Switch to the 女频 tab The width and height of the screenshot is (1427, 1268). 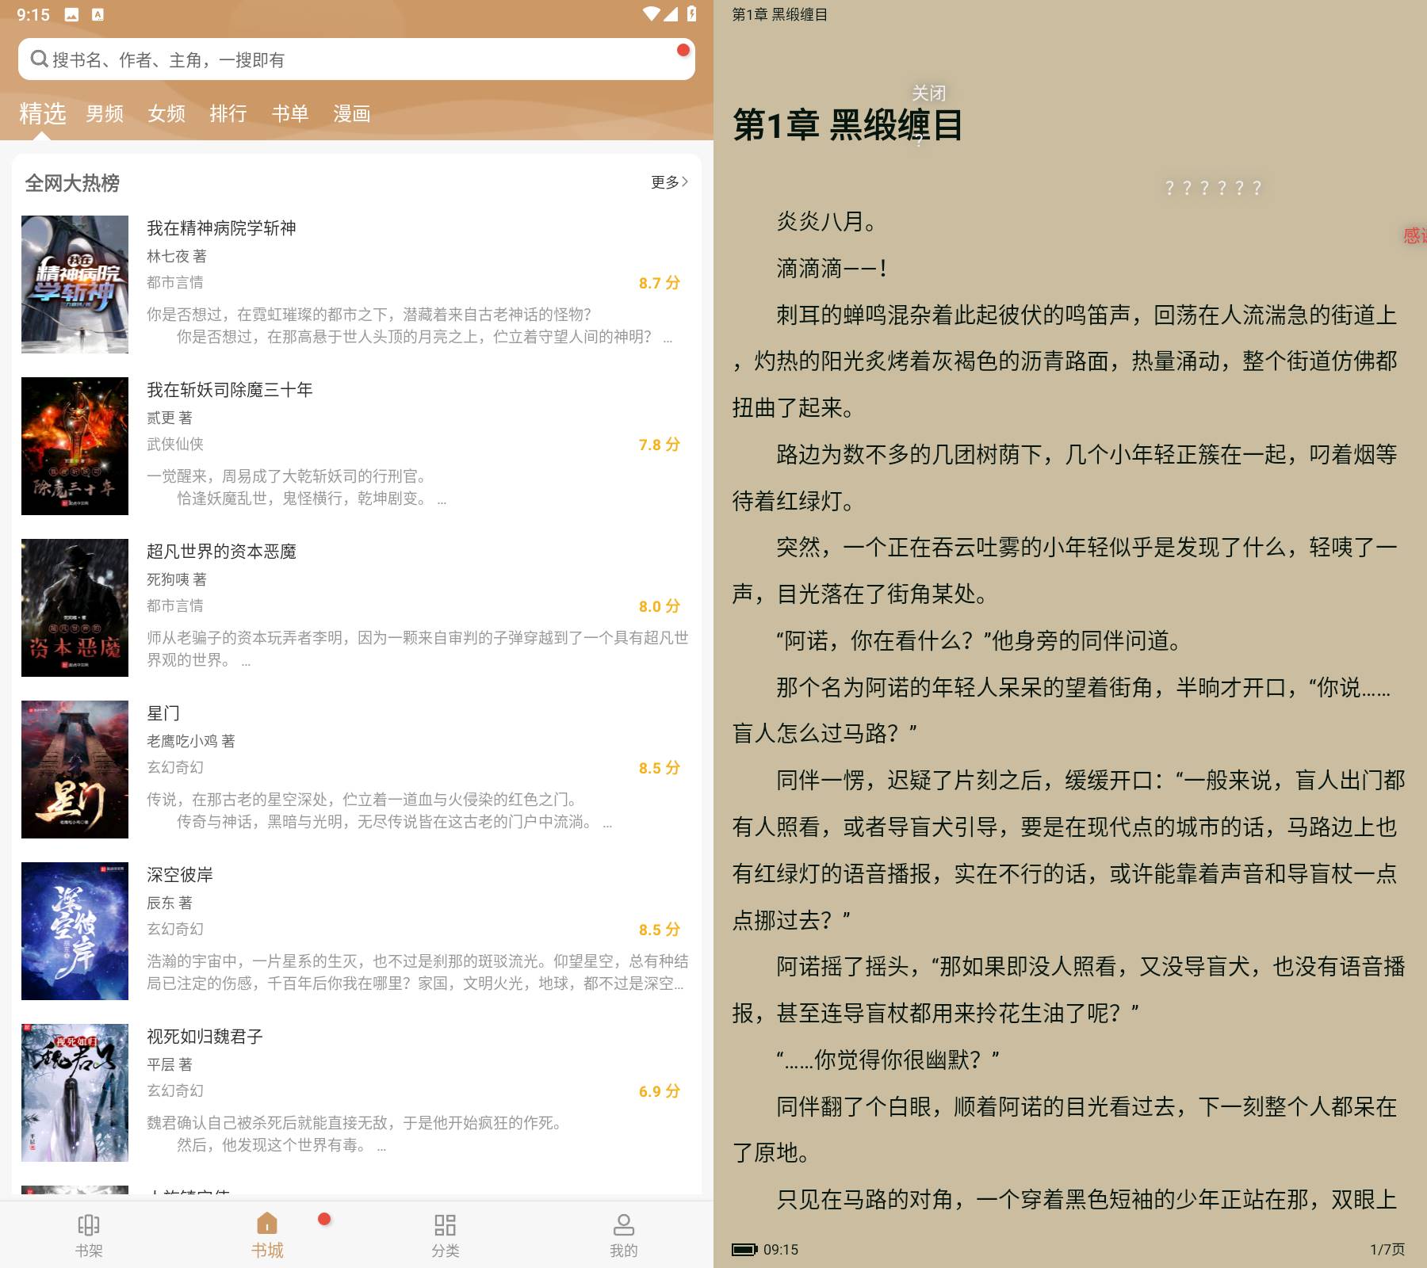coord(166,114)
